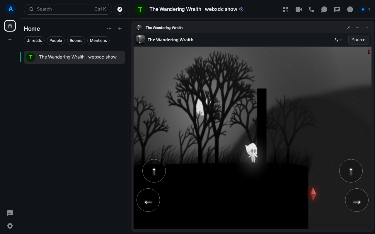The width and height of the screenshot is (375, 234).
Task: Filter room list by Rooms
Action: point(76,41)
